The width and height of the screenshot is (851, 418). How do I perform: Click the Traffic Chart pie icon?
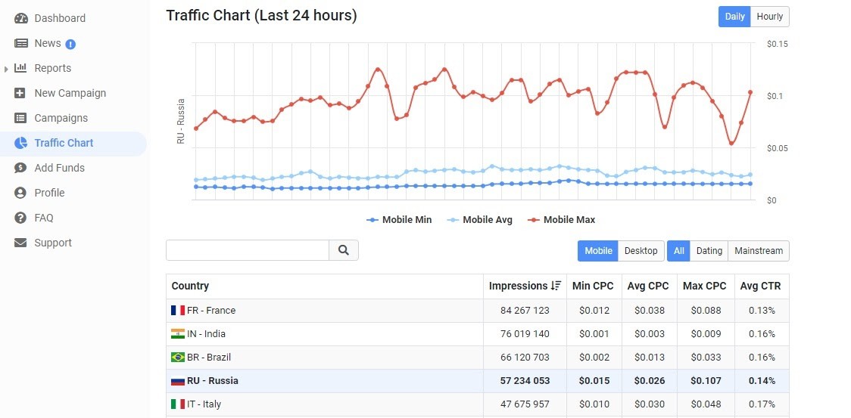[20, 143]
